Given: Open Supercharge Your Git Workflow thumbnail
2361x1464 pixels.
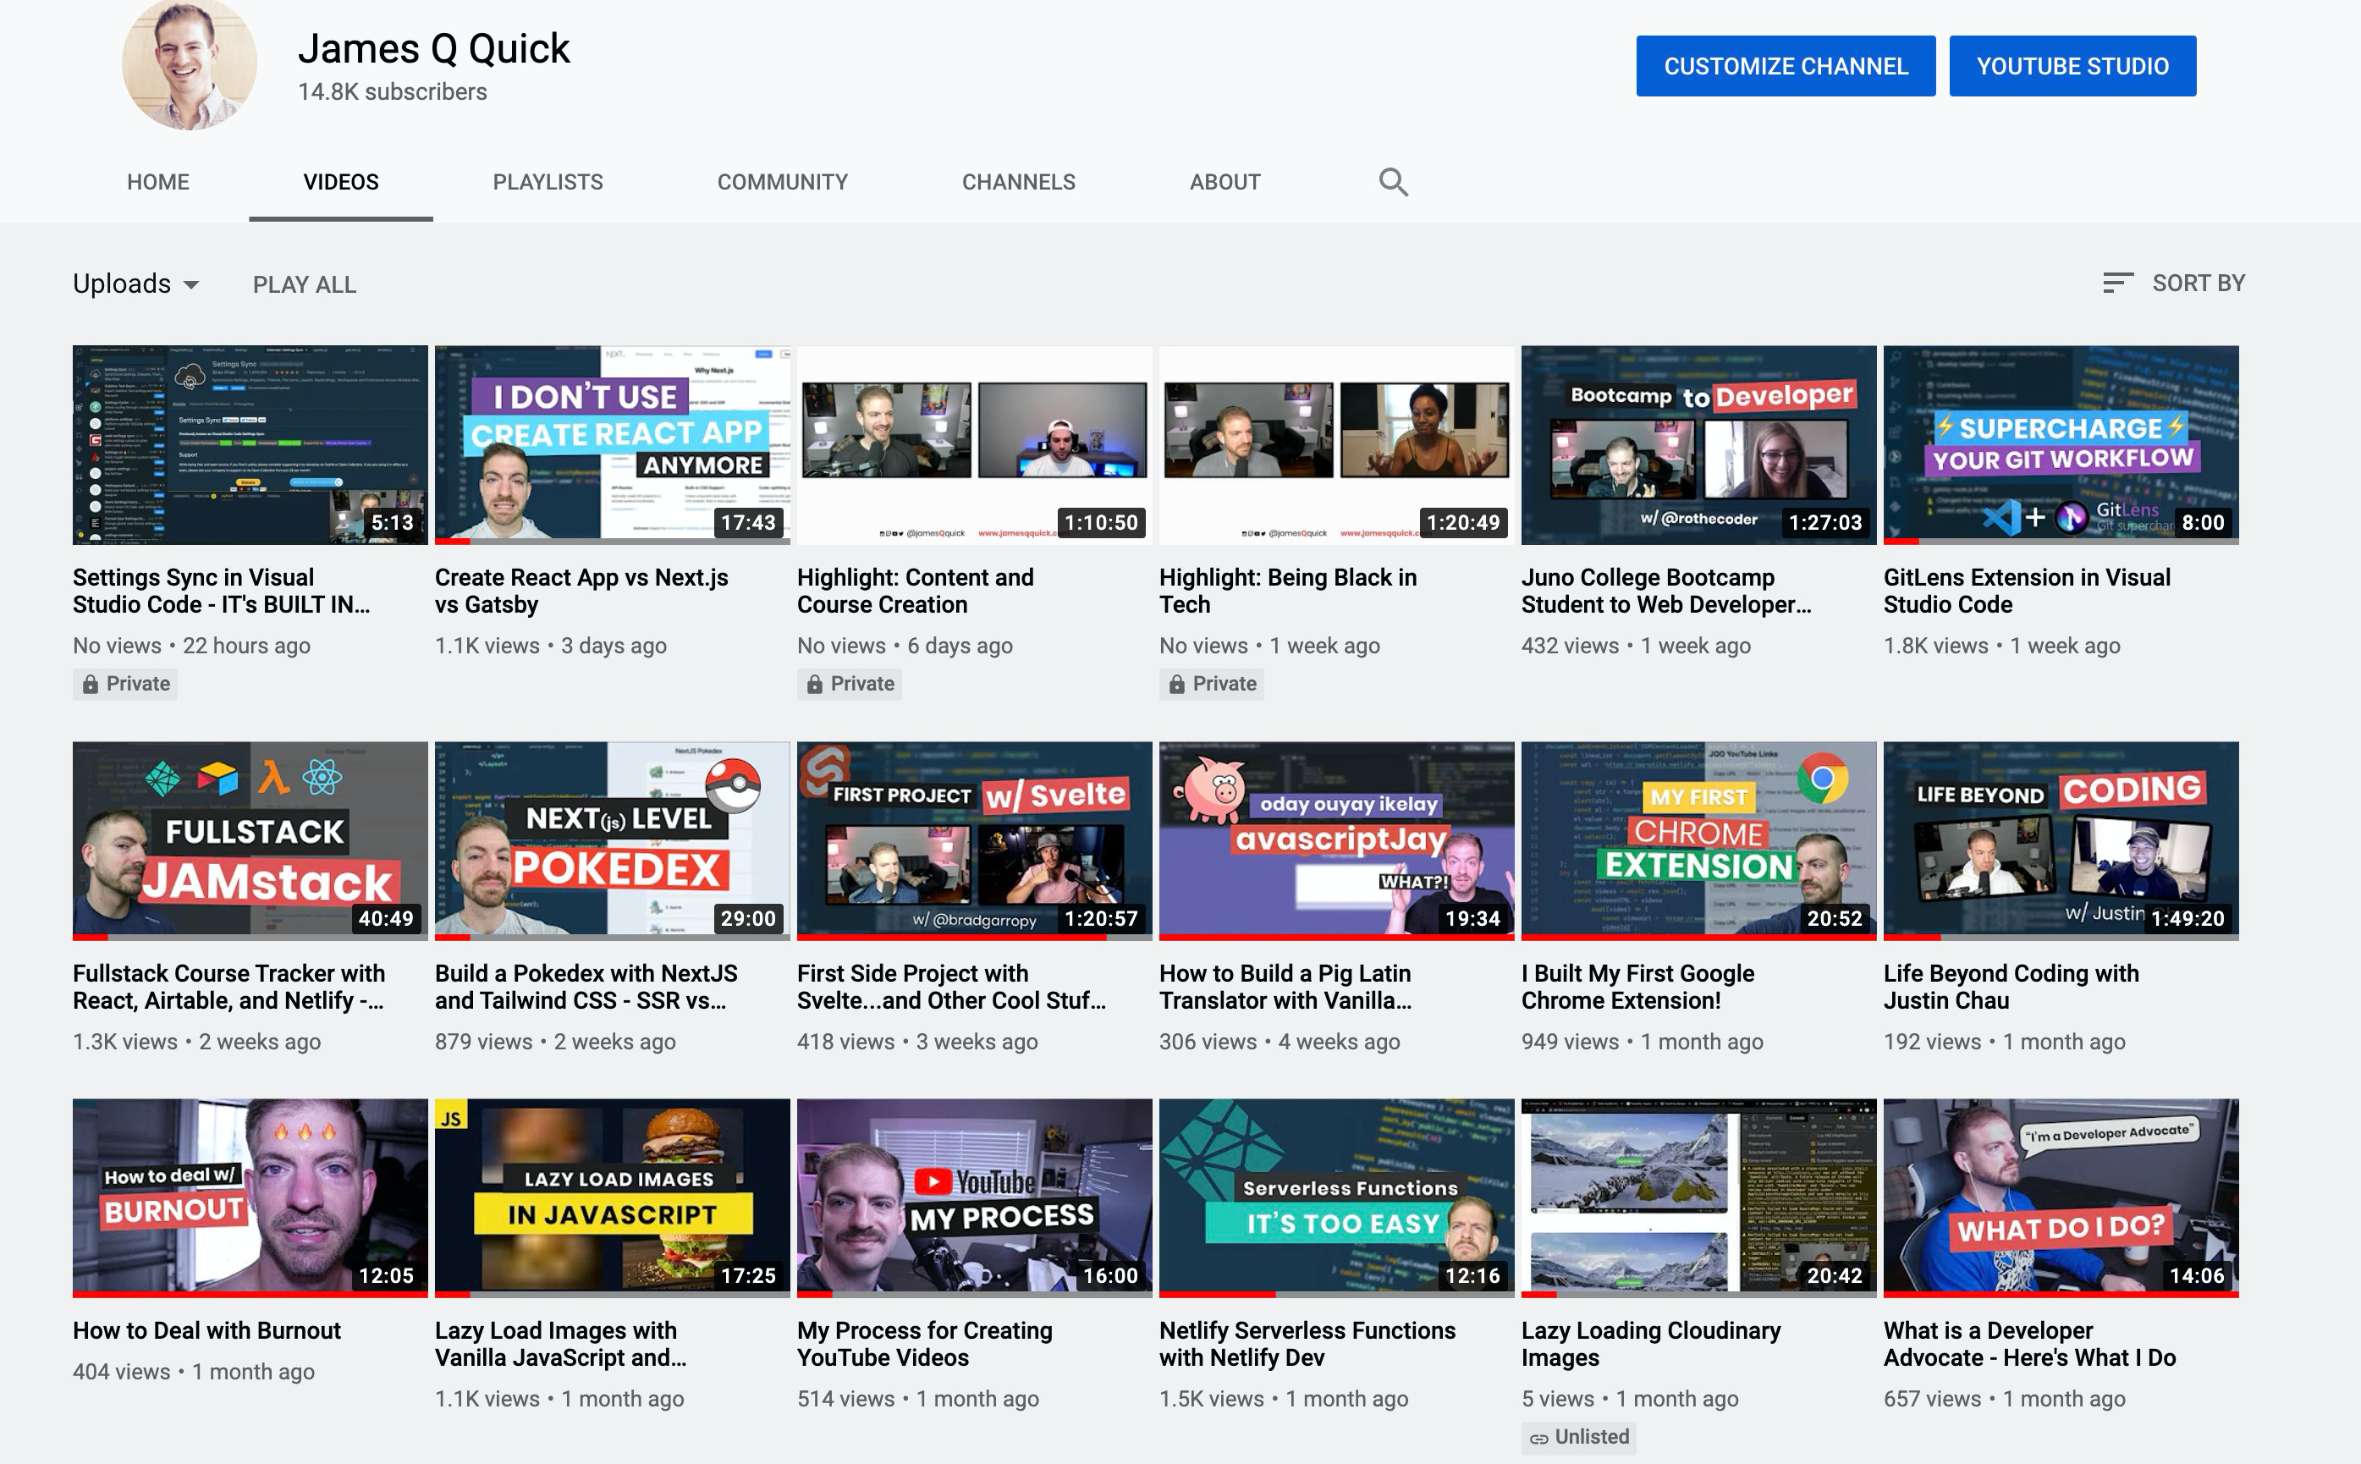Looking at the screenshot, I should [x=2061, y=445].
